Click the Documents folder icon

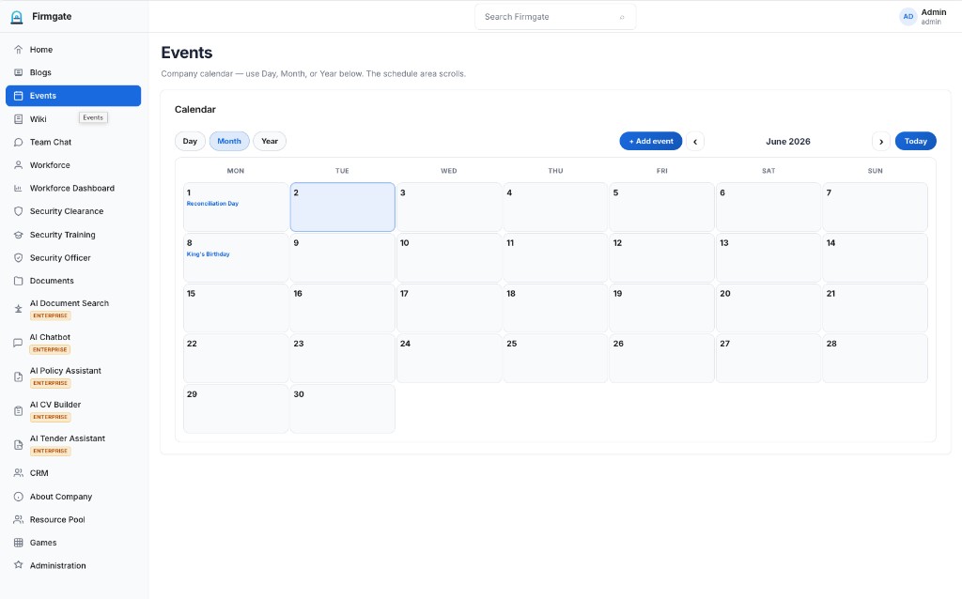[19, 281]
